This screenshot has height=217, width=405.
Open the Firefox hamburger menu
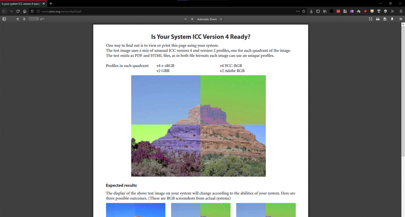pyautogui.click(x=401, y=11)
